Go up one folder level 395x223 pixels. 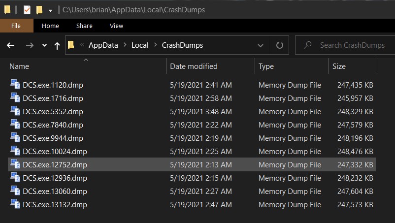point(57,46)
